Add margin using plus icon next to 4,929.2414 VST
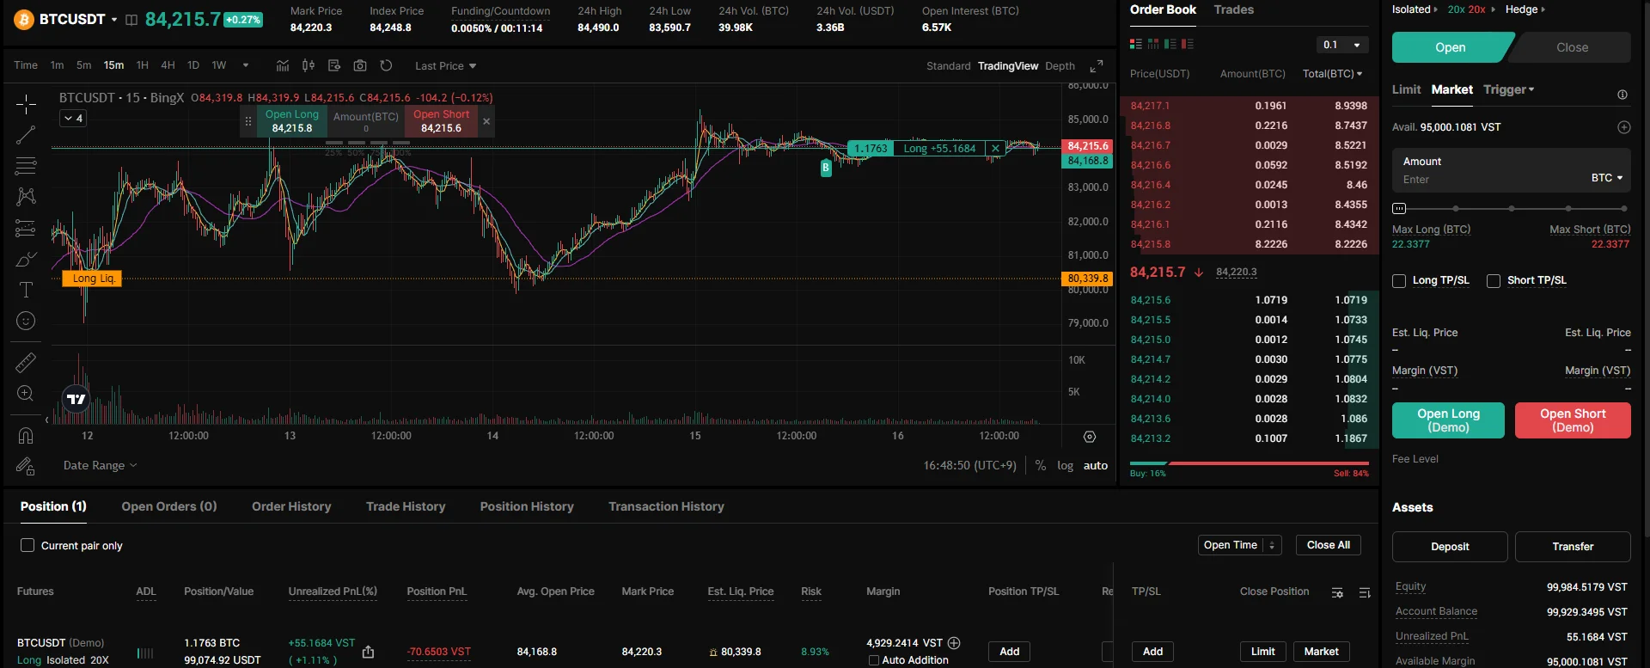This screenshot has height=668, width=1650. 954,643
